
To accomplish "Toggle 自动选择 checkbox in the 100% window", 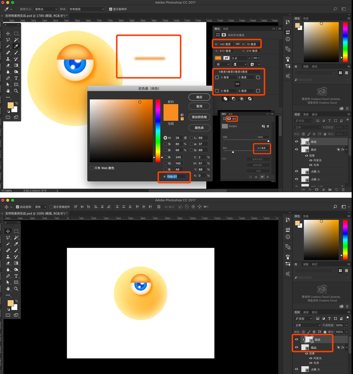I will tap(18, 207).
